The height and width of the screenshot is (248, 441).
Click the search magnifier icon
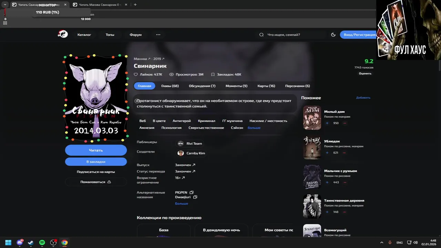(261, 35)
